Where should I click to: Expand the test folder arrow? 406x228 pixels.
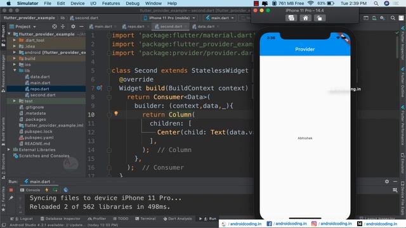[15, 101]
